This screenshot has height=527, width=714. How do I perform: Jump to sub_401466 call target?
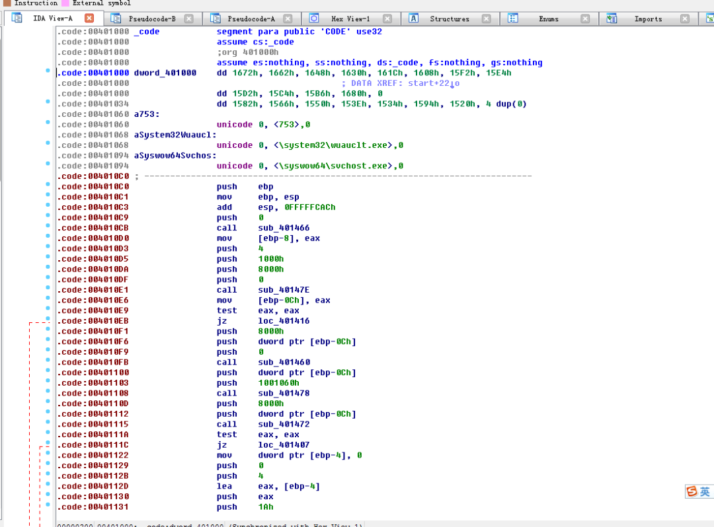tap(284, 228)
